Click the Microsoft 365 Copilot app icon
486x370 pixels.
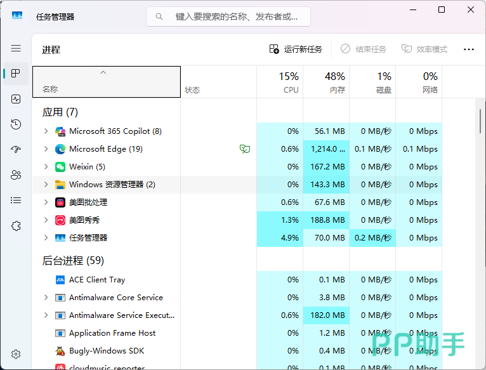pyautogui.click(x=60, y=131)
